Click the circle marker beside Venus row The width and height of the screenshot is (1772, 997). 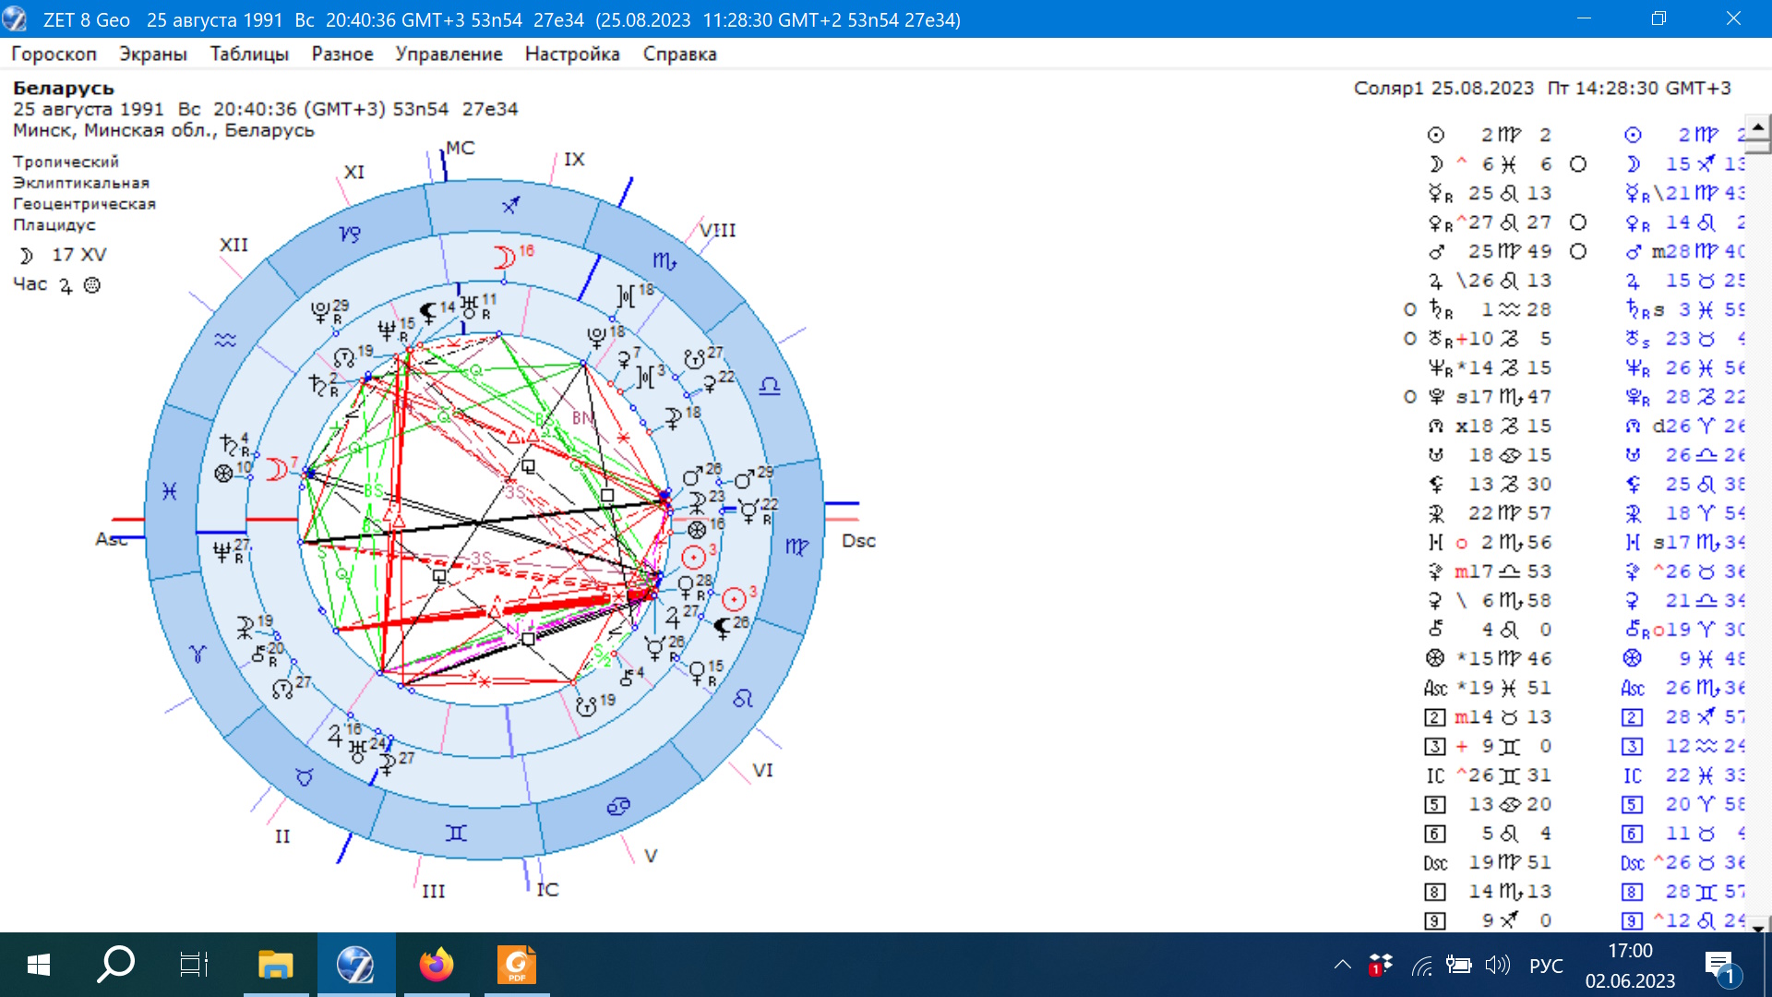pyautogui.click(x=1578, y=222)
